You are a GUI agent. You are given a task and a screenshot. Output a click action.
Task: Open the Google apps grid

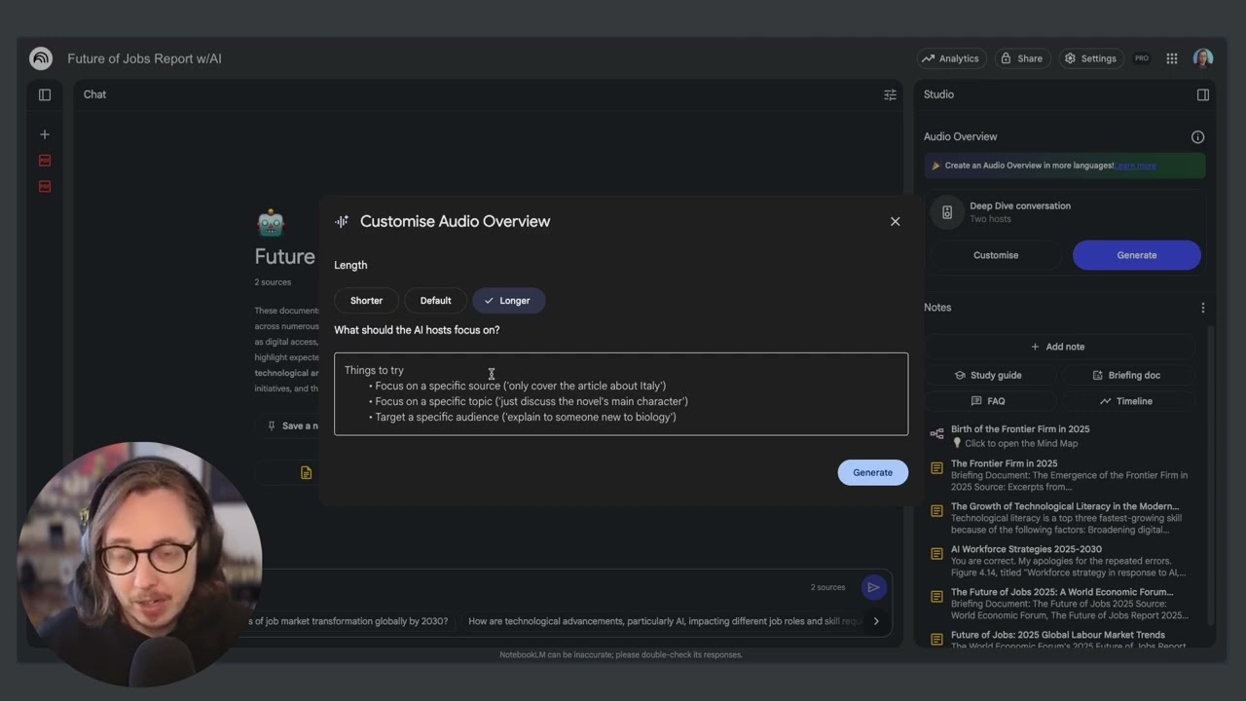point(1172,58)
